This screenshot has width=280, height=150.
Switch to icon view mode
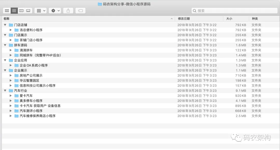pos(7,11)
